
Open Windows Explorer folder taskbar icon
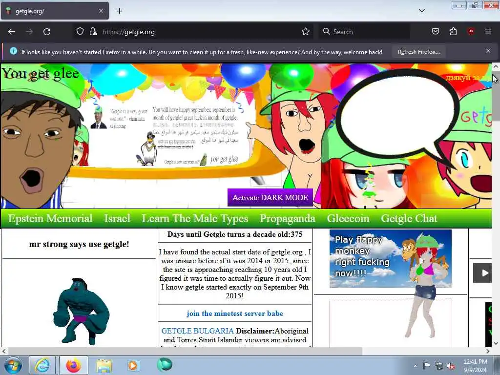point(104,366)
